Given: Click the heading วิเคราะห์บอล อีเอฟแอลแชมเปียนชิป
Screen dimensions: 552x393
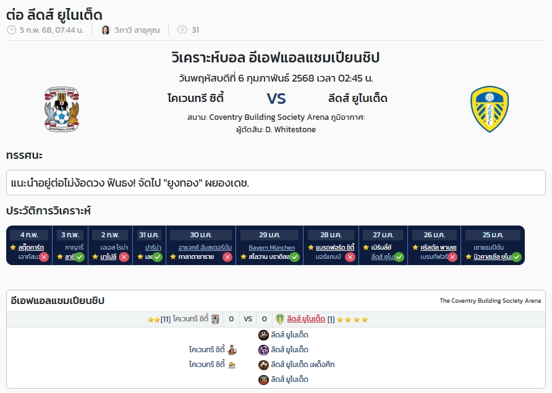Looking at the screenshot, I should pos(276,57).
